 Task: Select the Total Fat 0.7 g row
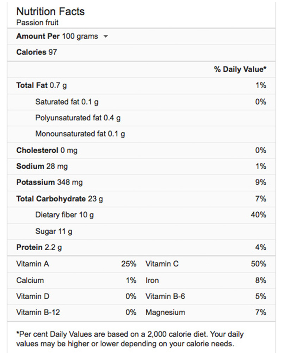coord(41,85)
